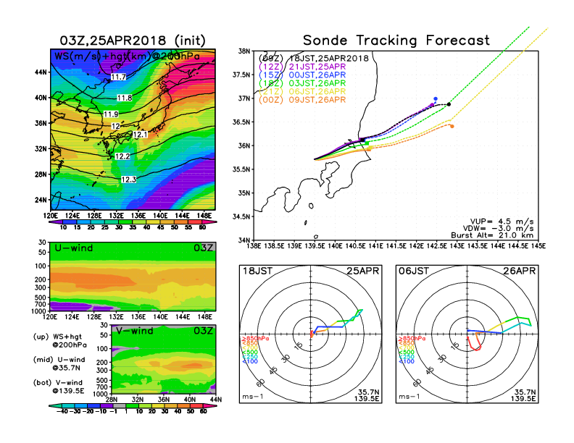Click the blue landing point dot on the track

436,98
